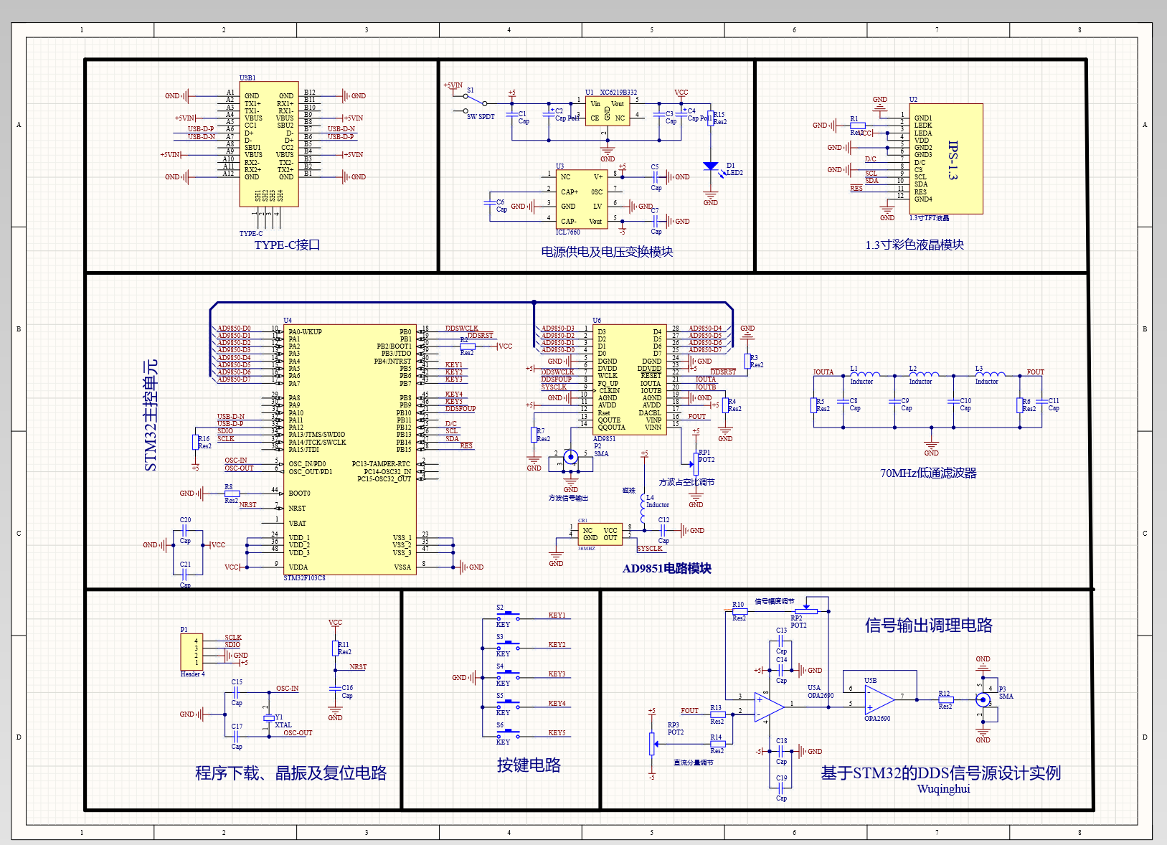
Task: Select capacitor C20 beside VCC
Action: [185, 532]
